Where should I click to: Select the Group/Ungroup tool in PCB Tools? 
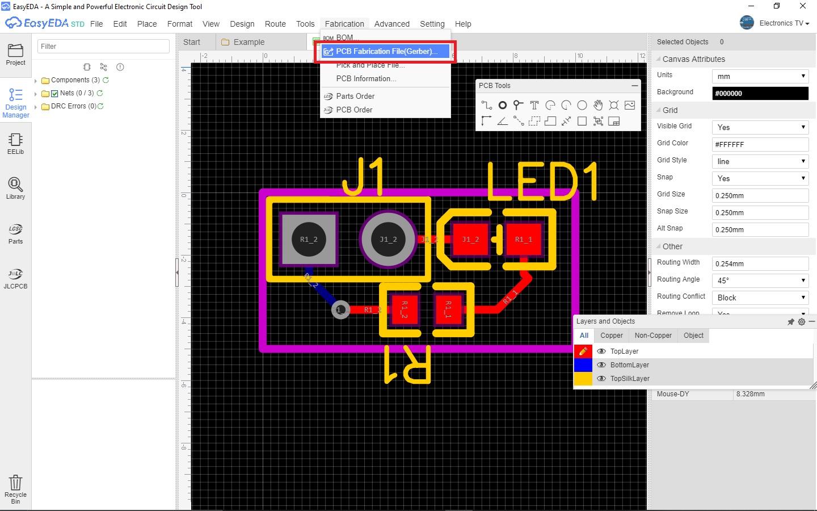597,121
